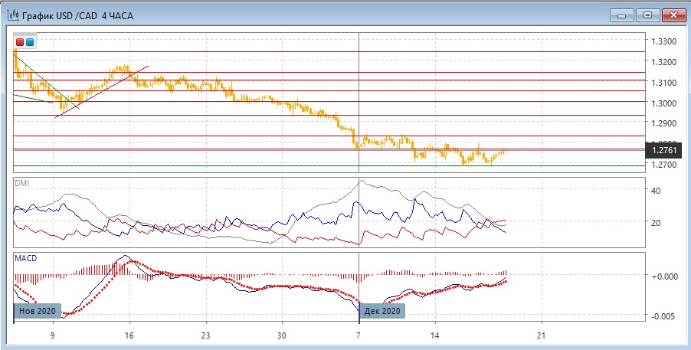Click the 1.3300 price axis label
The width and height of the screenshot is (691, 350).
[x=663, y=41]
